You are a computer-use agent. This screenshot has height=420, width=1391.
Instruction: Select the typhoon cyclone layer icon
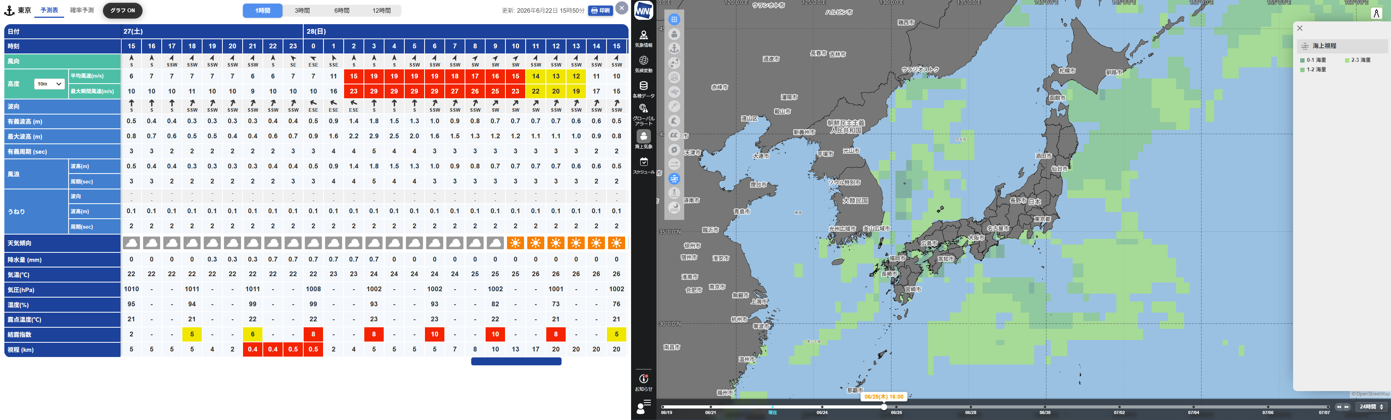(x=674, y=150)
